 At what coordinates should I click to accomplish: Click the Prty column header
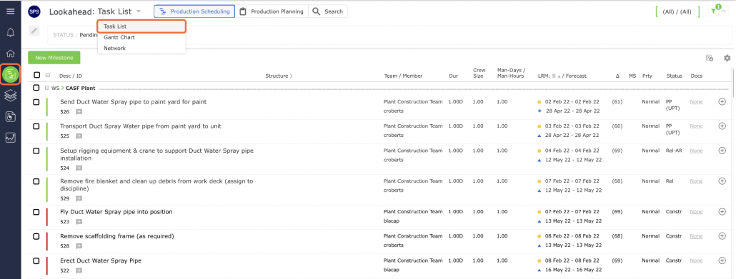647,76
